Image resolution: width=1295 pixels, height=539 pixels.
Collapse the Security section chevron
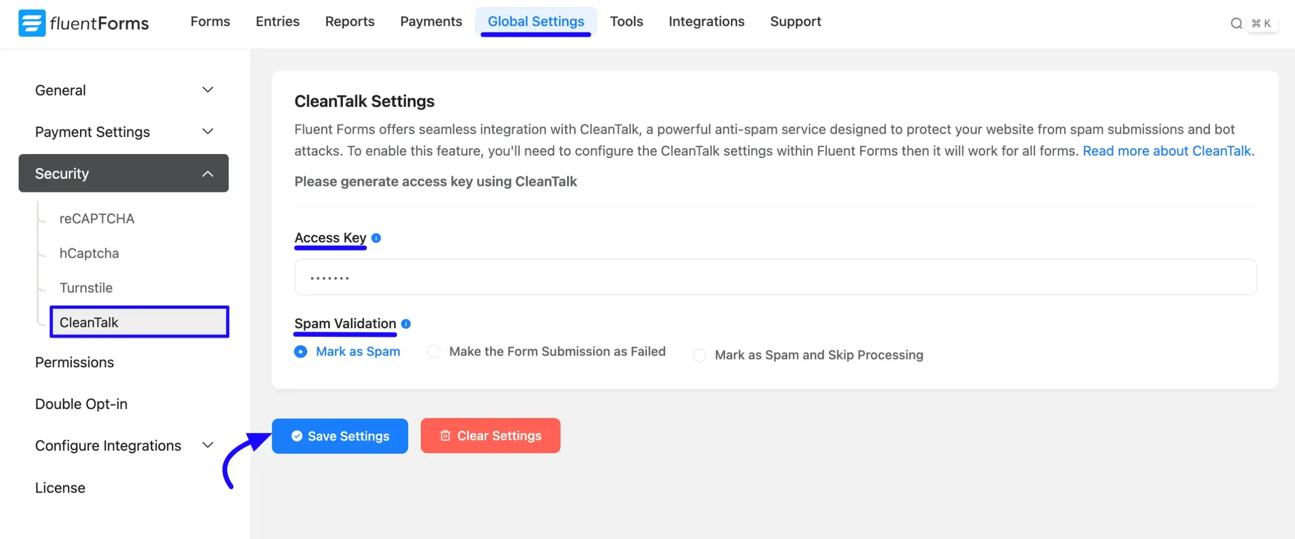[207, 174]
